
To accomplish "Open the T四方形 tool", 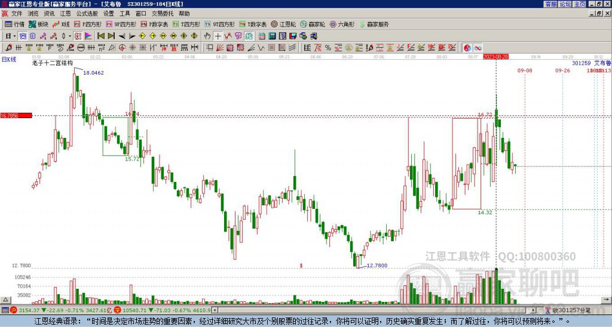I will point(186,24).
